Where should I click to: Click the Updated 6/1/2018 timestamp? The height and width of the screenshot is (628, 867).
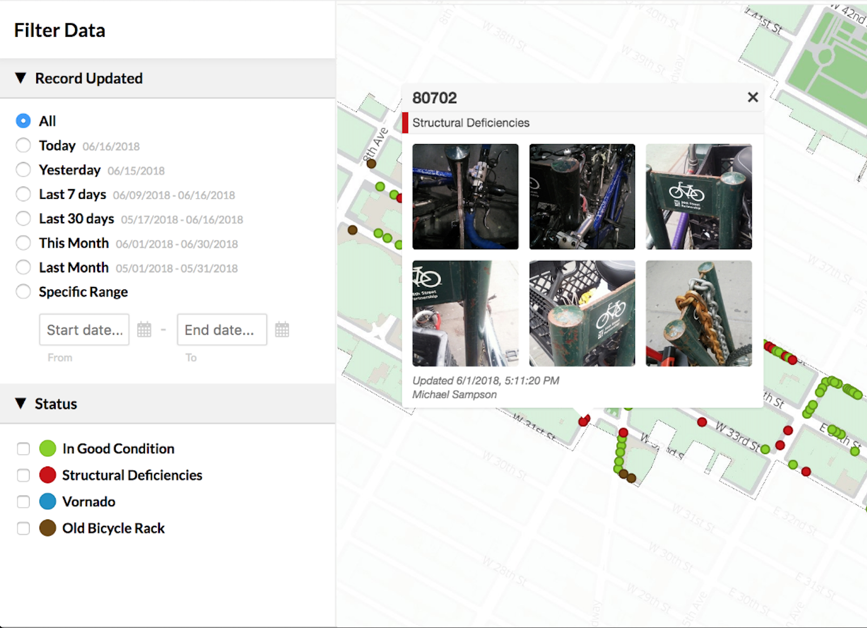click(486, 380)
